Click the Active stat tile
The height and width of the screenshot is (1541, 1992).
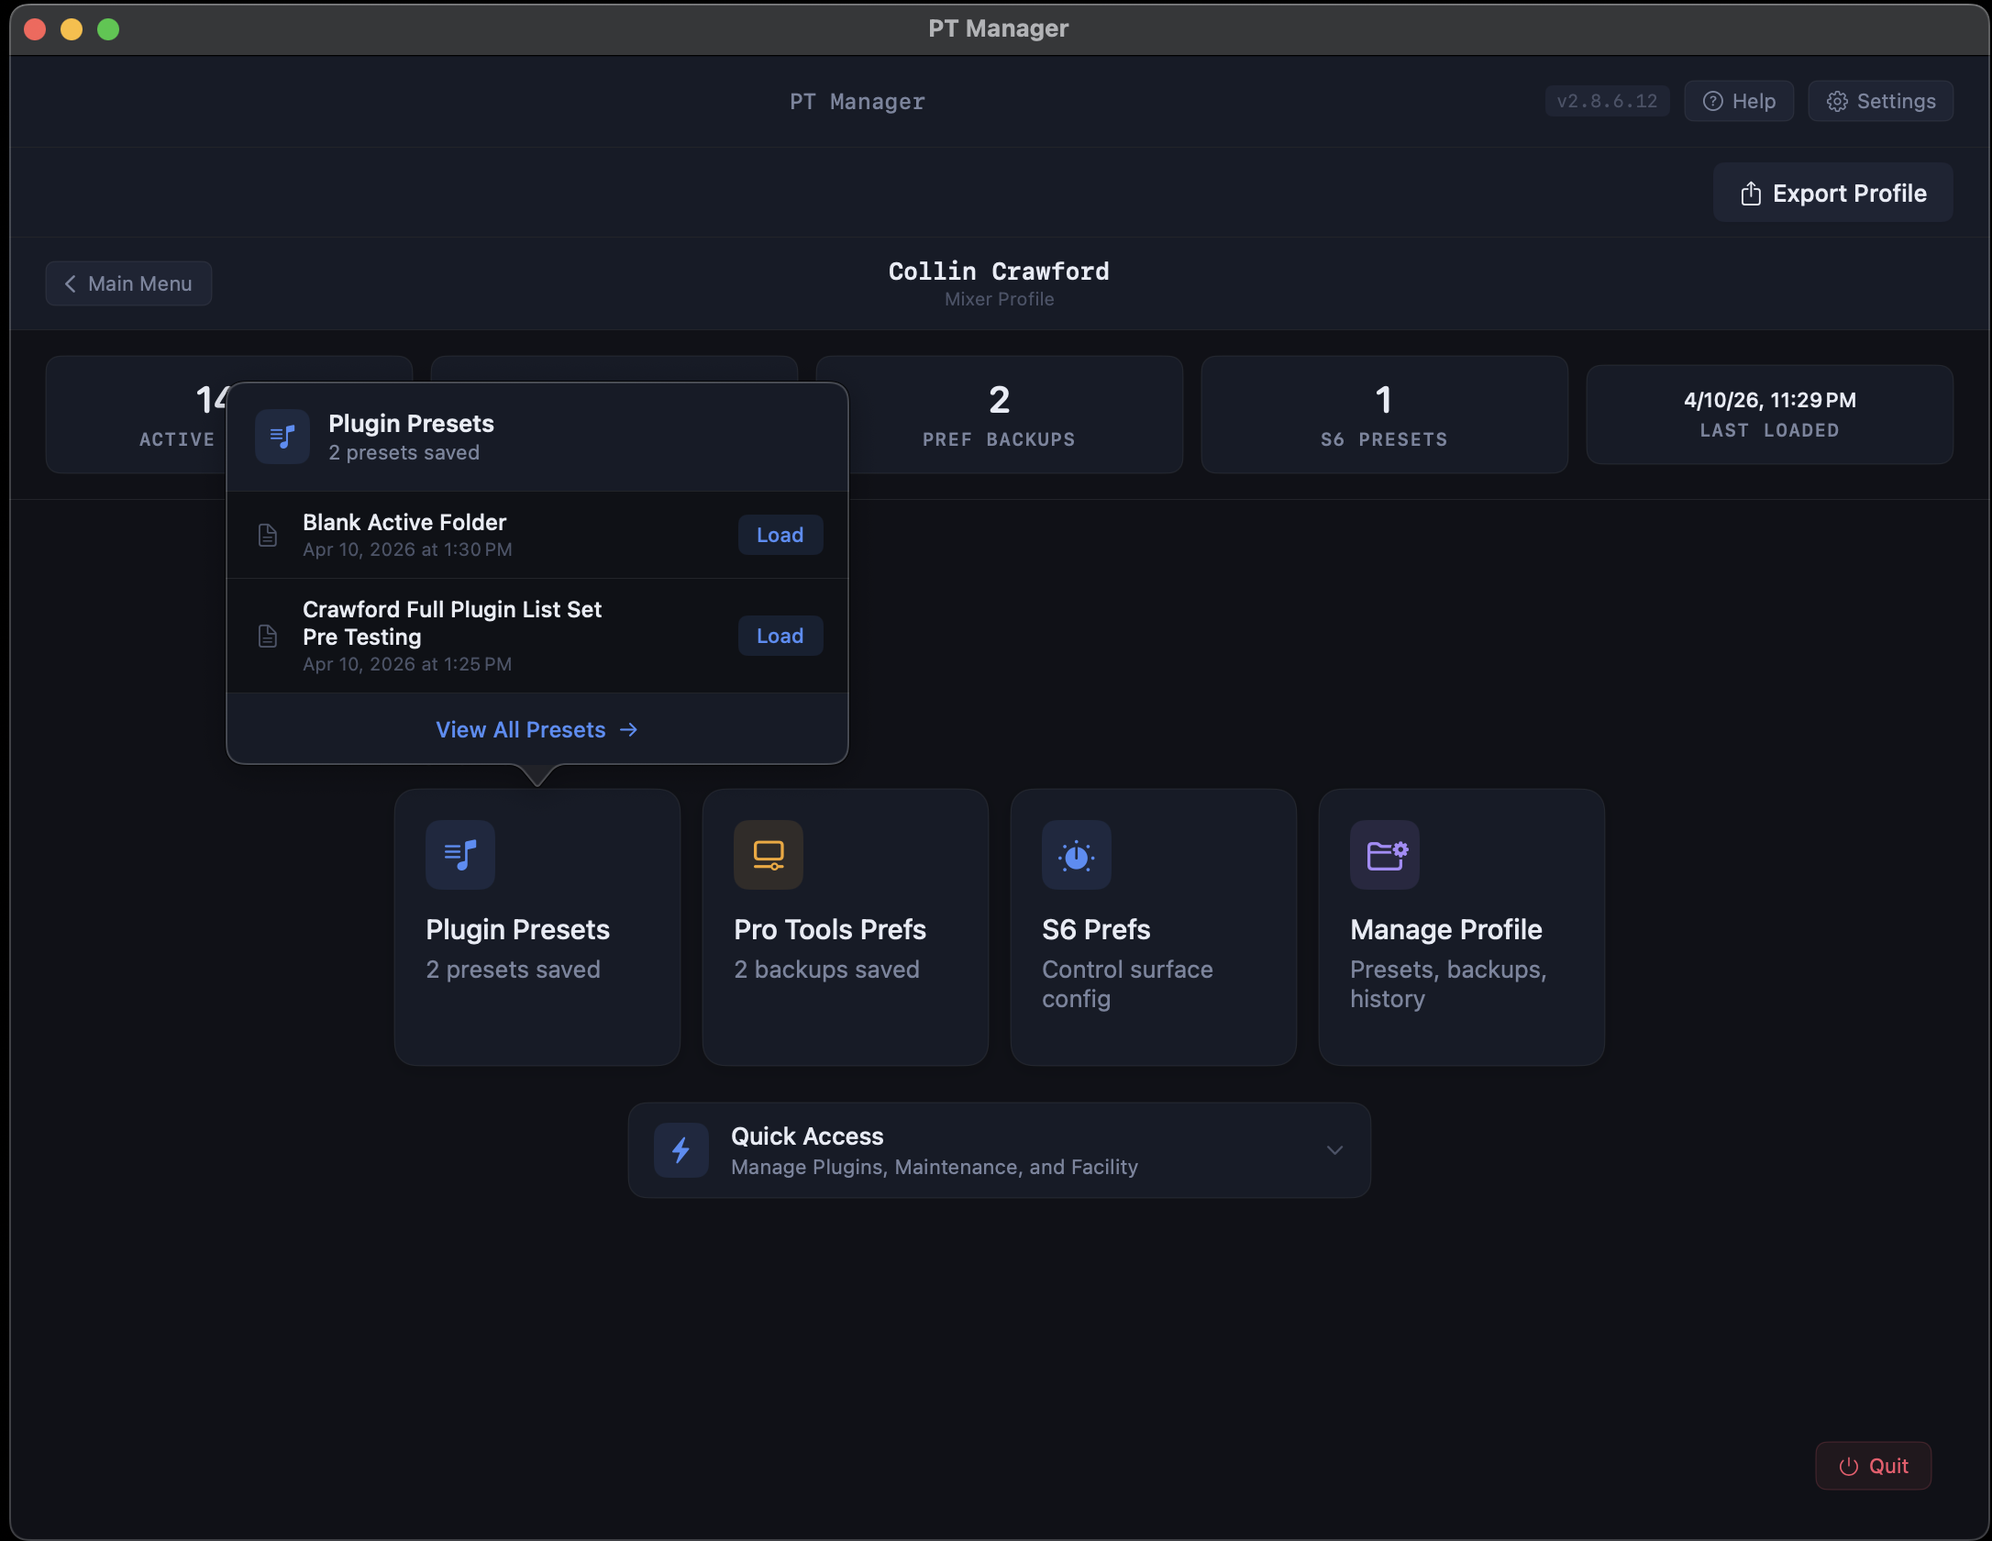coord(136,415)
